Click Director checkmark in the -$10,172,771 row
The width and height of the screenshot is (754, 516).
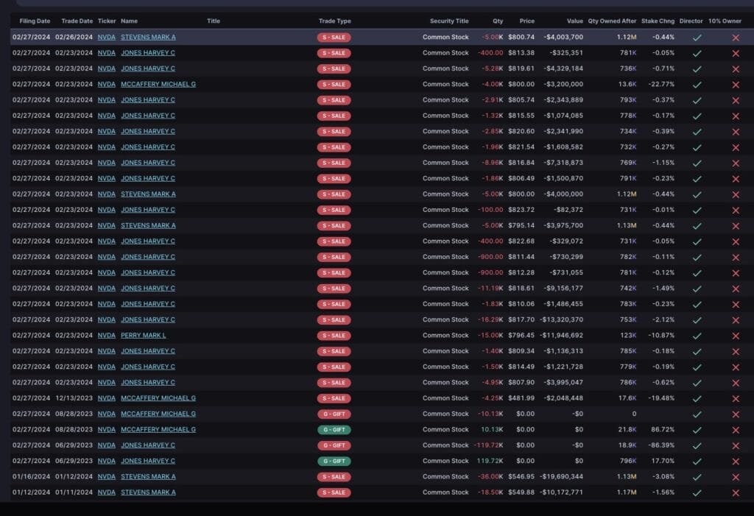(x=697, y=493)
